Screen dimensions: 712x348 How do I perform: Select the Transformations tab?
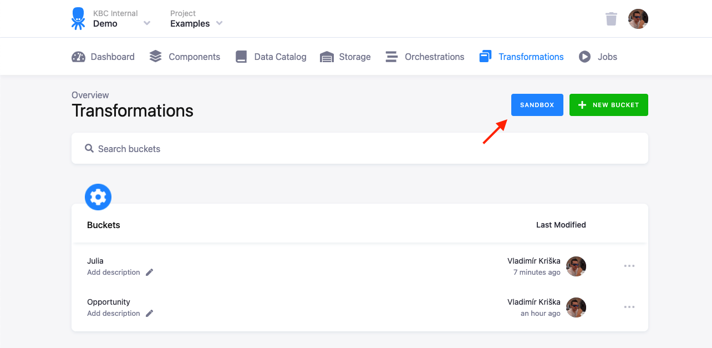[x=521, y=57]
